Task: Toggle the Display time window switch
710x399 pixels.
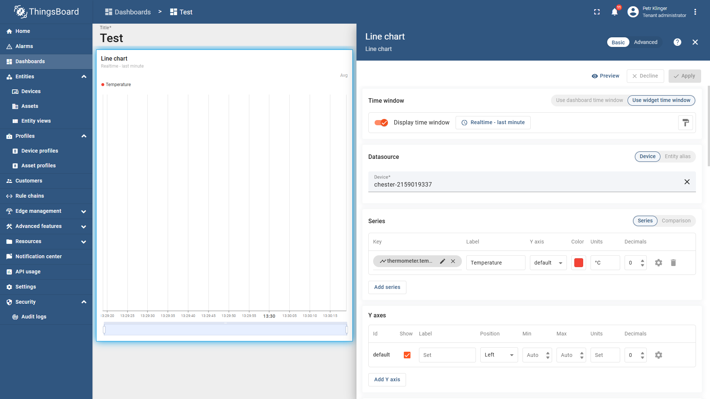Action: point(381,123)
